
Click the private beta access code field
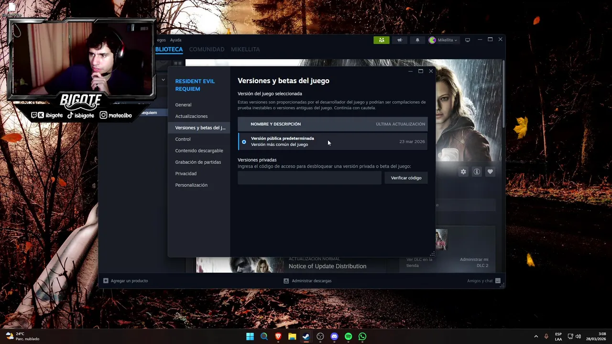309,178
